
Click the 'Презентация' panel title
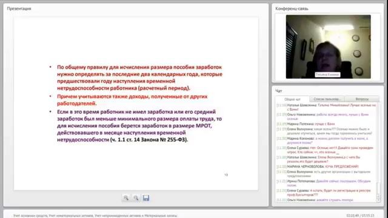(x=19, y=8)
